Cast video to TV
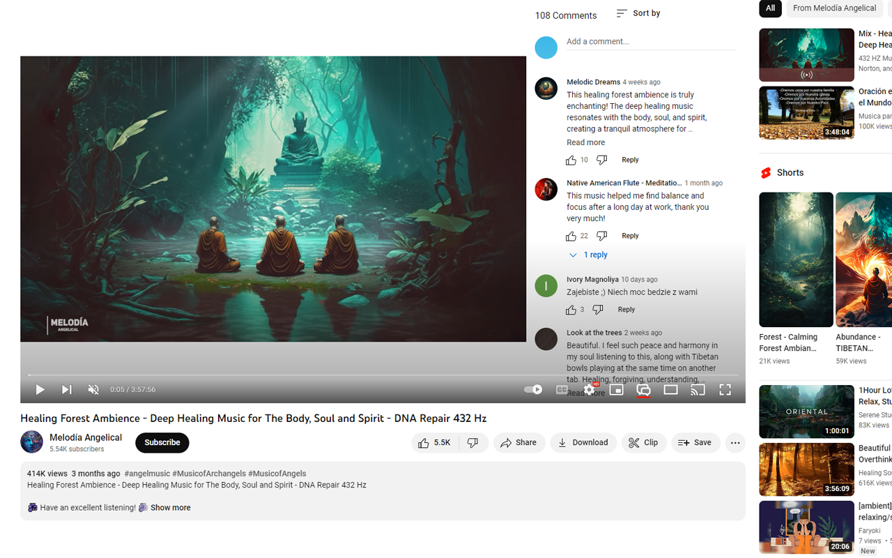 [x=698, y=389]
